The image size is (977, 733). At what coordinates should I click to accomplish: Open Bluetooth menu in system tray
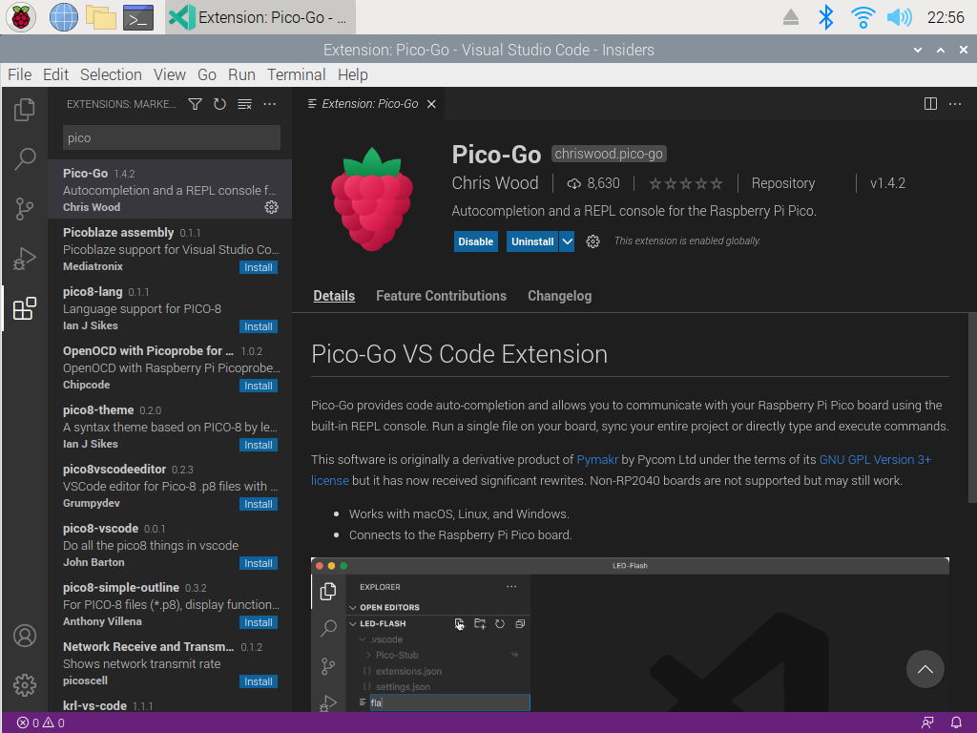(826, 17)
